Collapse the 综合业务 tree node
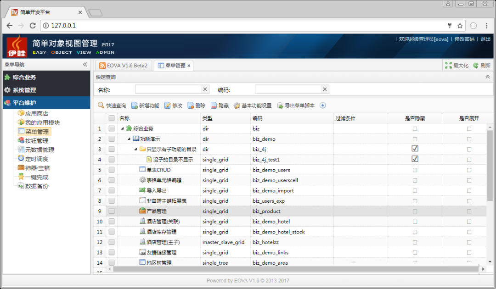 tap(123, 128)
